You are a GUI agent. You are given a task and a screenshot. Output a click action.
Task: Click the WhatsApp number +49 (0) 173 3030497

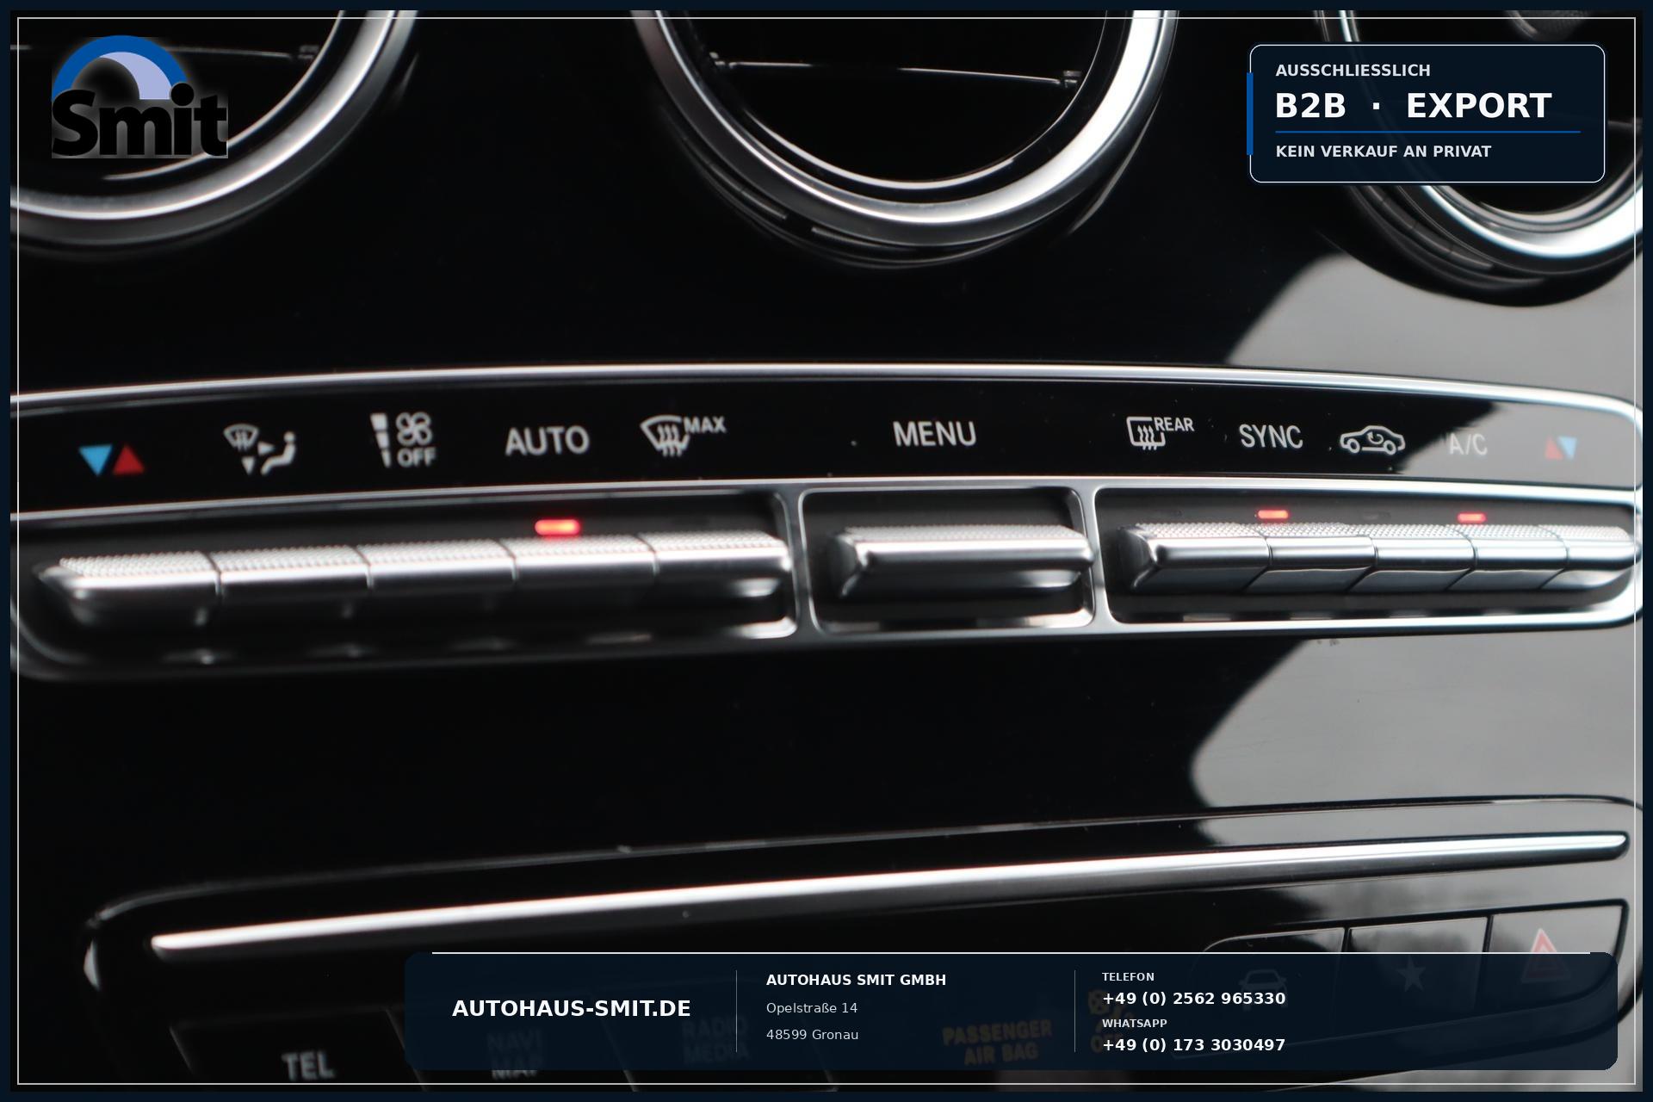coord(1193,1045)
